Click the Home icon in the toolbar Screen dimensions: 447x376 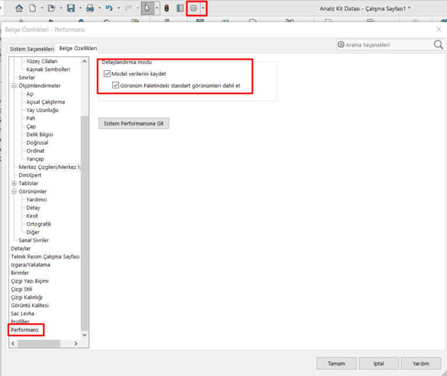(x=19, y=8)
